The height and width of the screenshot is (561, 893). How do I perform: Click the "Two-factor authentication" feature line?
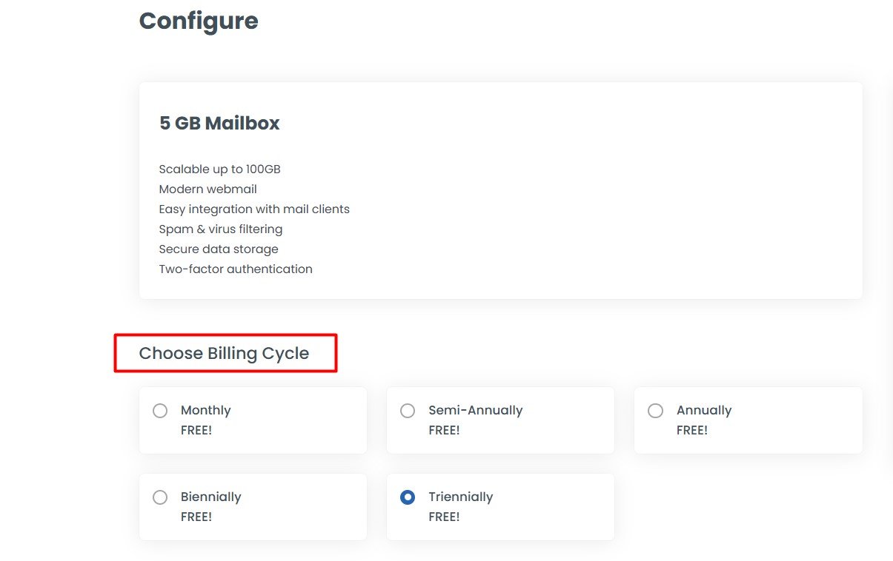coord(236,269)
